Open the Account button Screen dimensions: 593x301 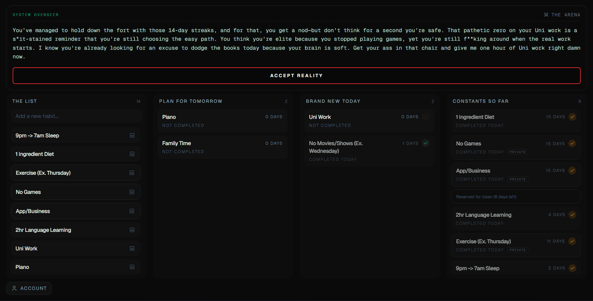pos(29,288)
